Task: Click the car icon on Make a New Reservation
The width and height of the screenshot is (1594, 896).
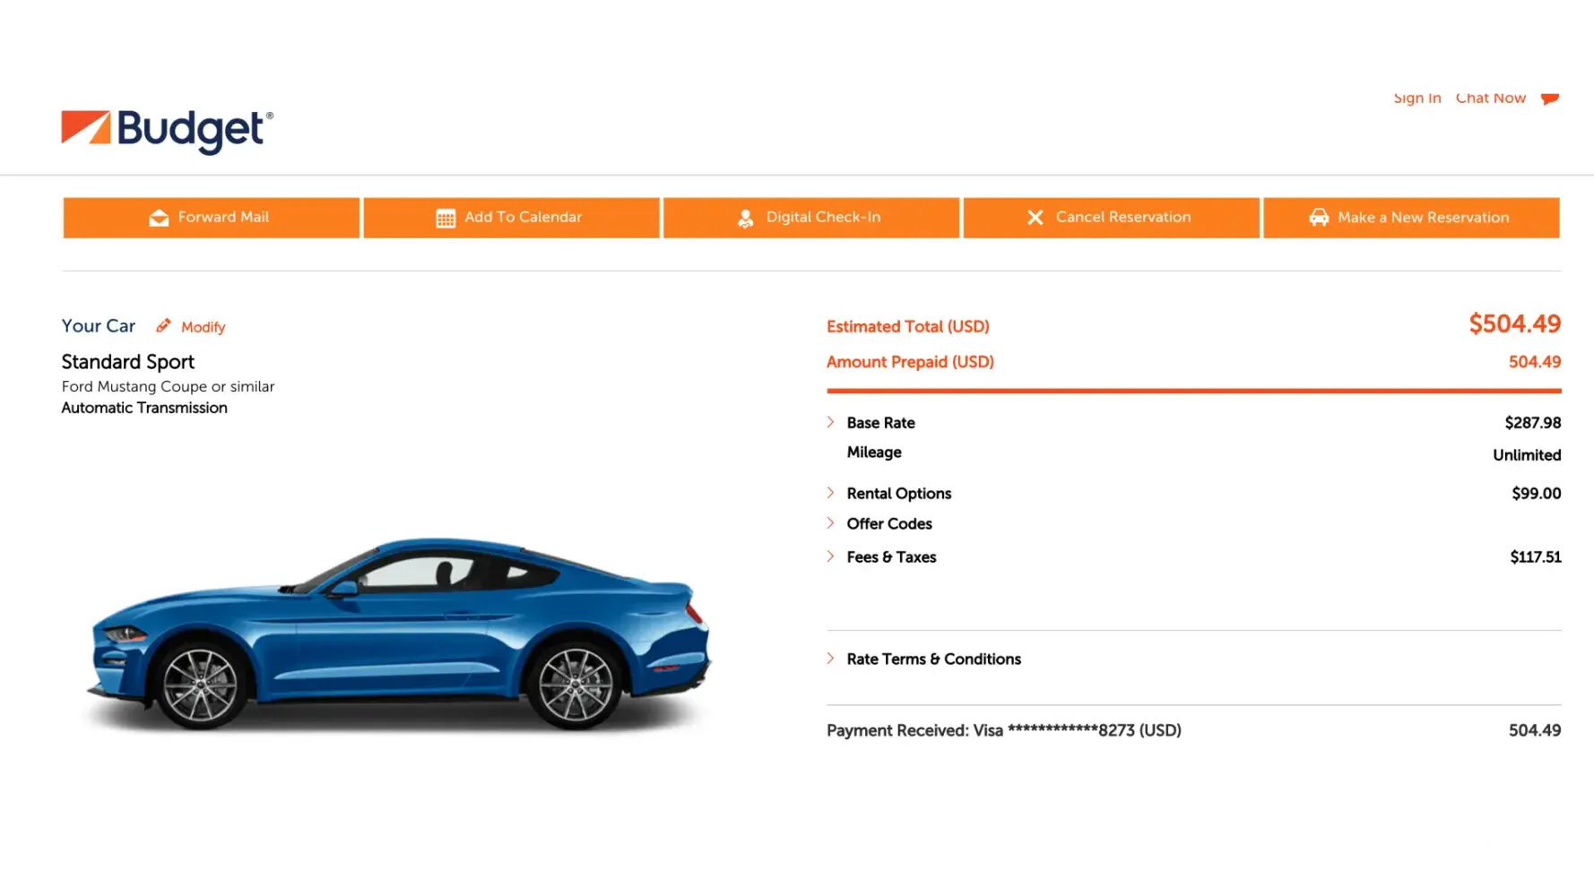Action: [x=1319, y=218]
